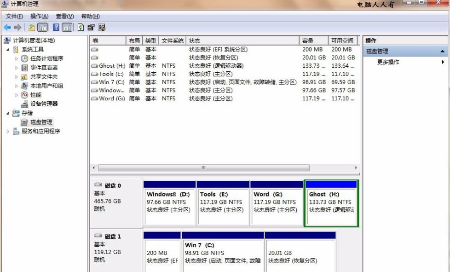450x272 pixels.
Task: Expand the 本地用户和组 tree arrow
Action: [17, 86]
